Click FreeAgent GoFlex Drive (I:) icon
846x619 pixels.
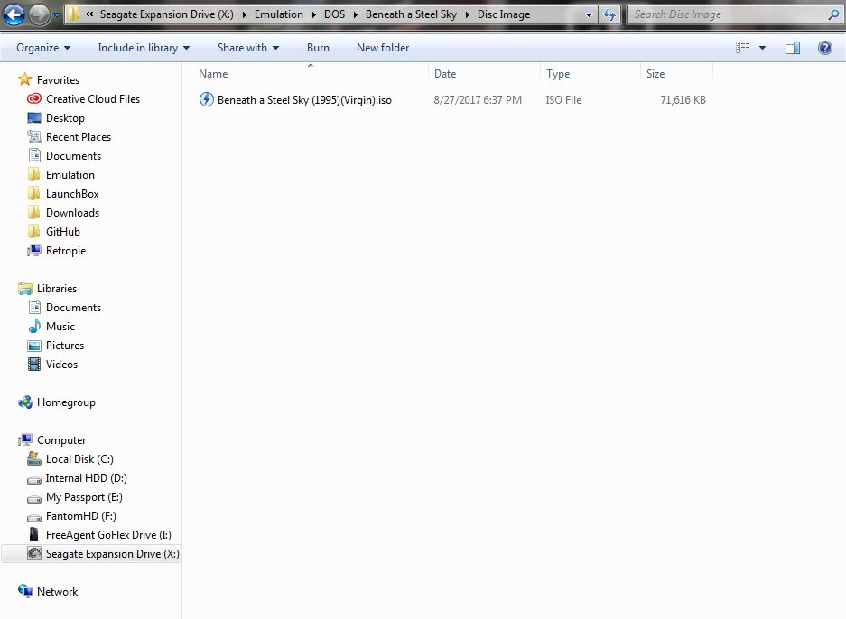click(x=34, y=535)
